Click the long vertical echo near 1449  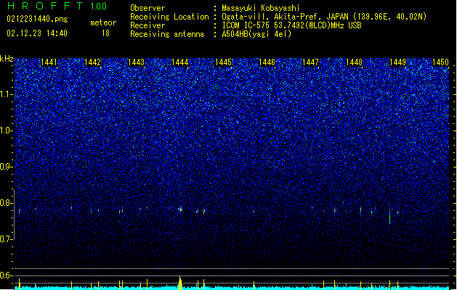point(389,217)
